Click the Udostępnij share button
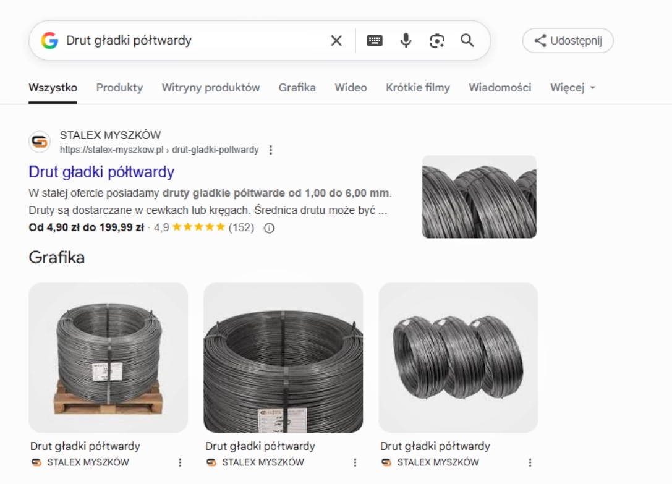 [x=568, y=41]
